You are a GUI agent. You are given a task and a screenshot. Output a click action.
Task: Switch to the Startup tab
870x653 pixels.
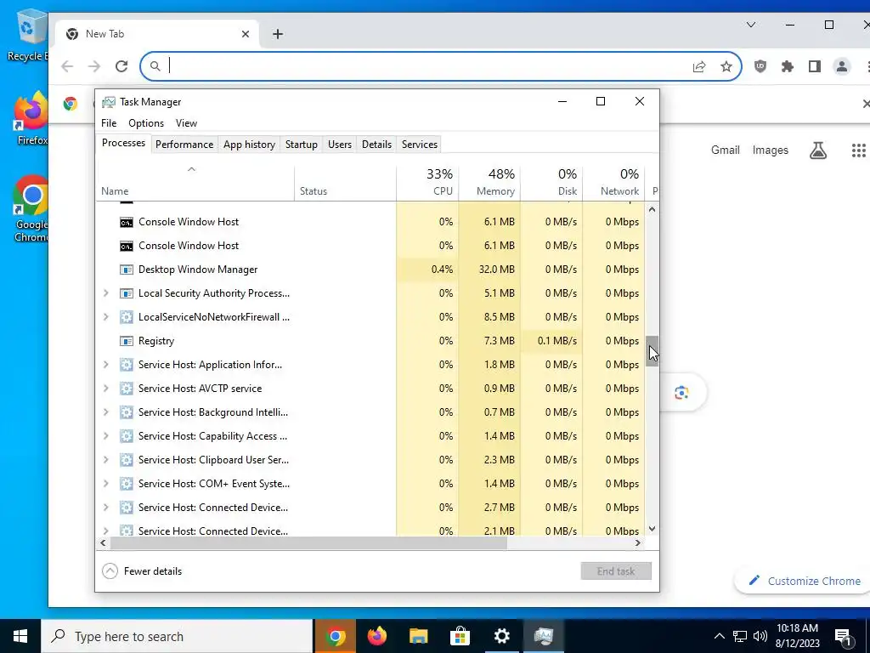pos(302,145)
